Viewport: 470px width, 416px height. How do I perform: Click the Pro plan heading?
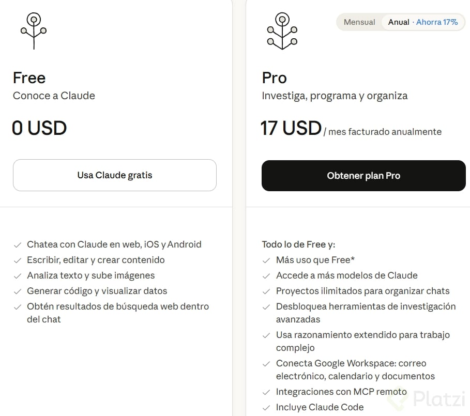(274, 78)
